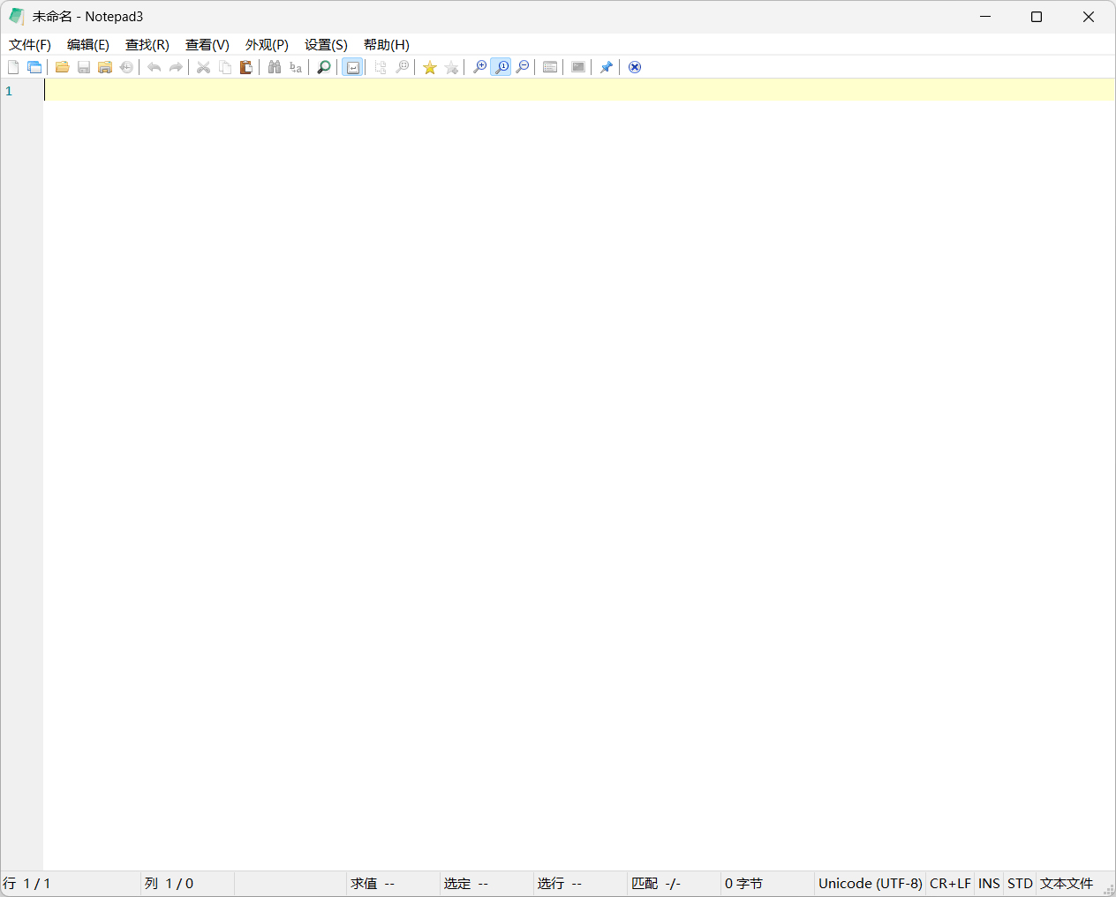Toggle always-on-top pin icon
This screenshot has width=1116, height=897.
coord(607,67)
